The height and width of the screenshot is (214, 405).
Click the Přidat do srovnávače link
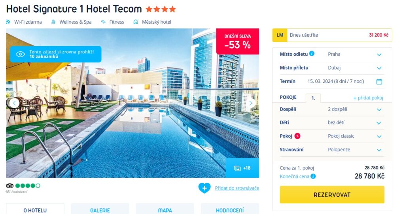[x=237, y=188]
